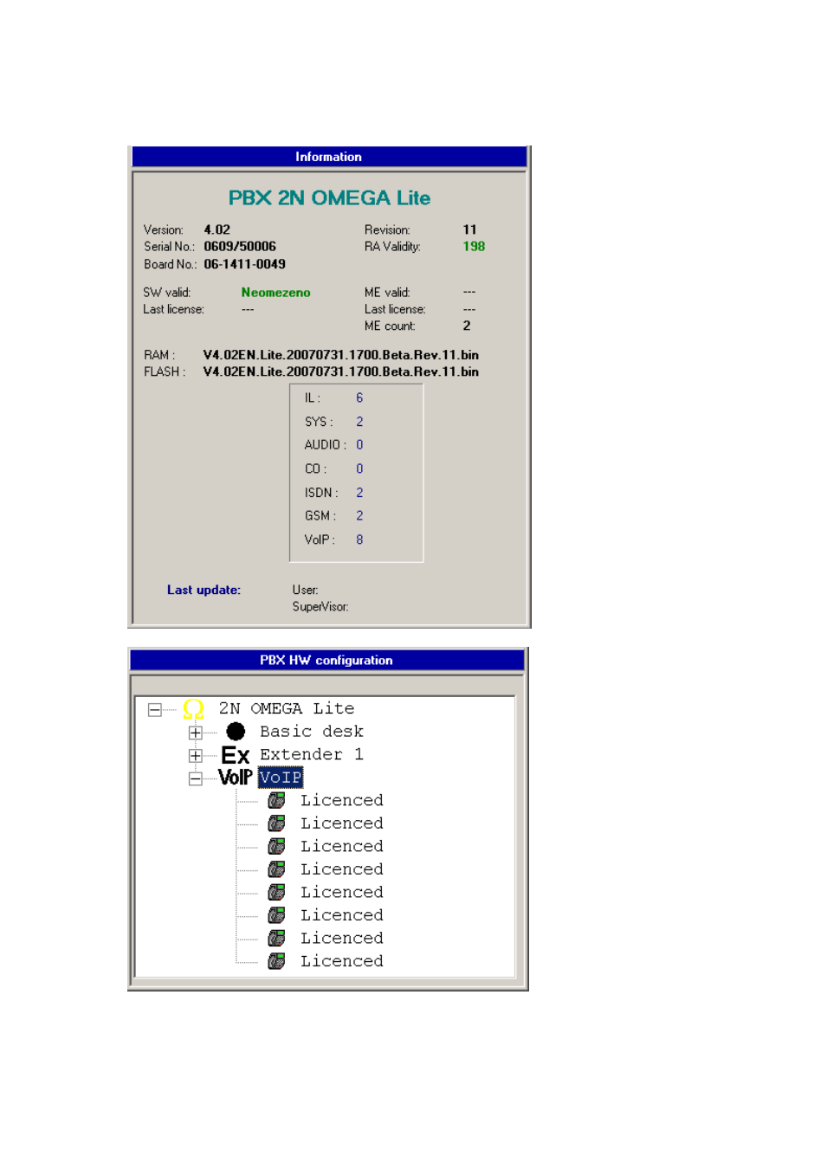
Task: Click the black Basic desk circle icon
Action: tap(236, 732)
